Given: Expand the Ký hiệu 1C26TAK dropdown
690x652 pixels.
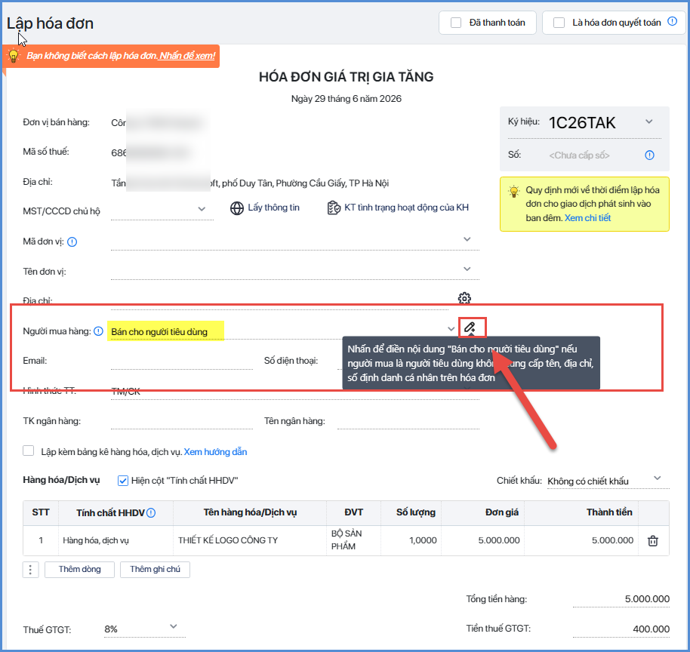Looking at the screenshot, I should point(649,121).
